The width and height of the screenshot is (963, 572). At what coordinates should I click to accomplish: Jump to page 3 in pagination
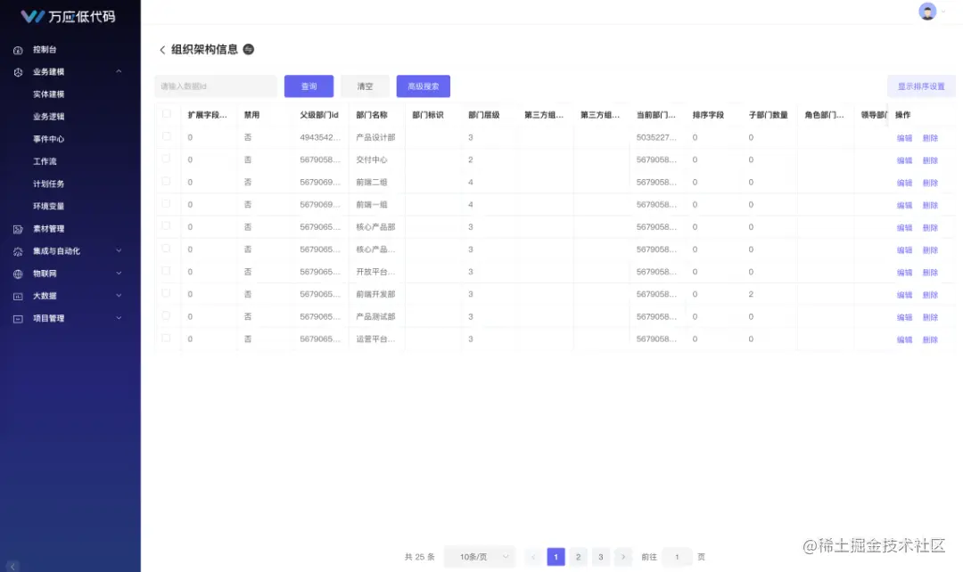[600, 556]
